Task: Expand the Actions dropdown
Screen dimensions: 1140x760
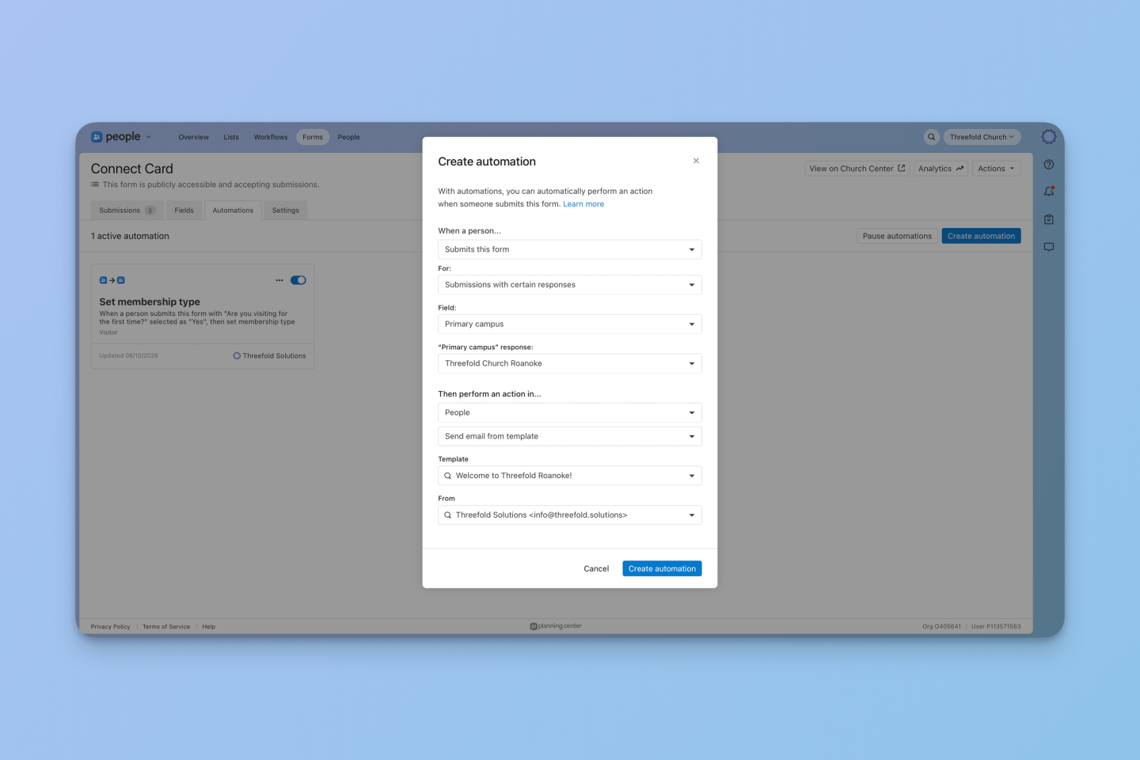Action: click(x=996, y=169)
